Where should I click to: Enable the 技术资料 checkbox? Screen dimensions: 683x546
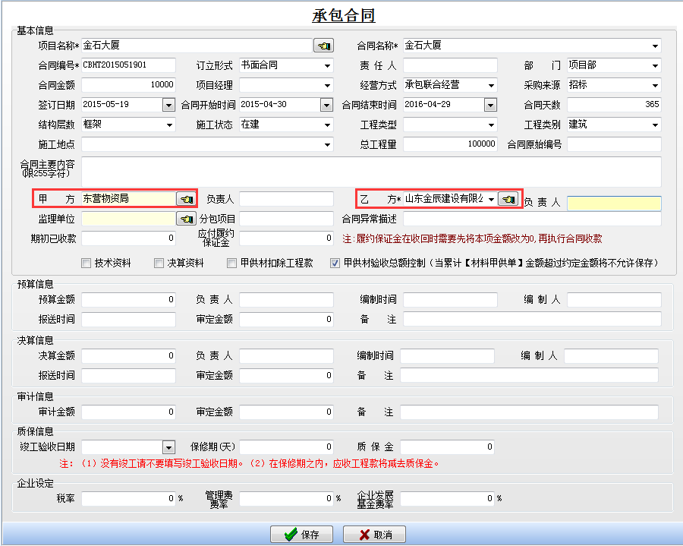pos(87,264)
